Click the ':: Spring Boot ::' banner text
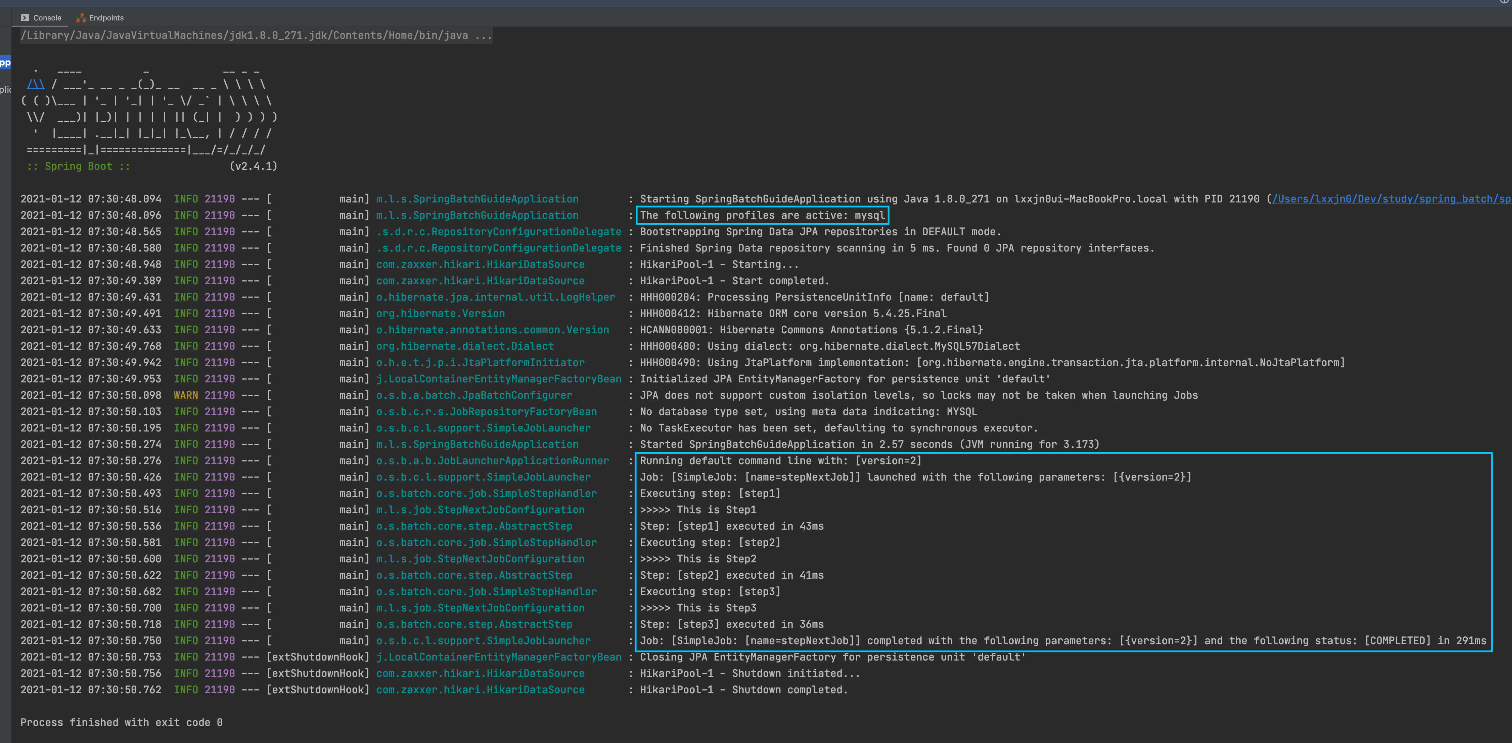Viewport: 1512px width, 743px height. click(79, 166)
